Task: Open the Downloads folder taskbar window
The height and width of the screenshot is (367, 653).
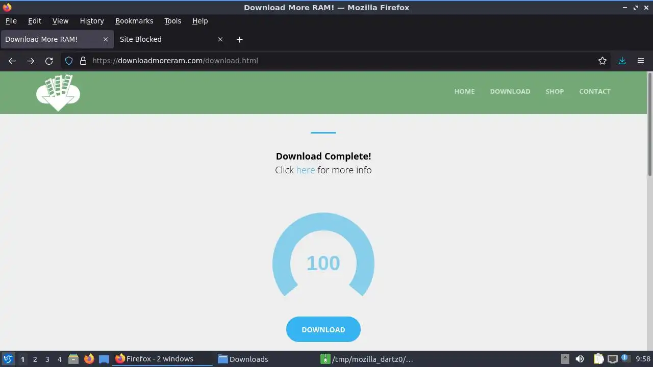Action: 265,359
